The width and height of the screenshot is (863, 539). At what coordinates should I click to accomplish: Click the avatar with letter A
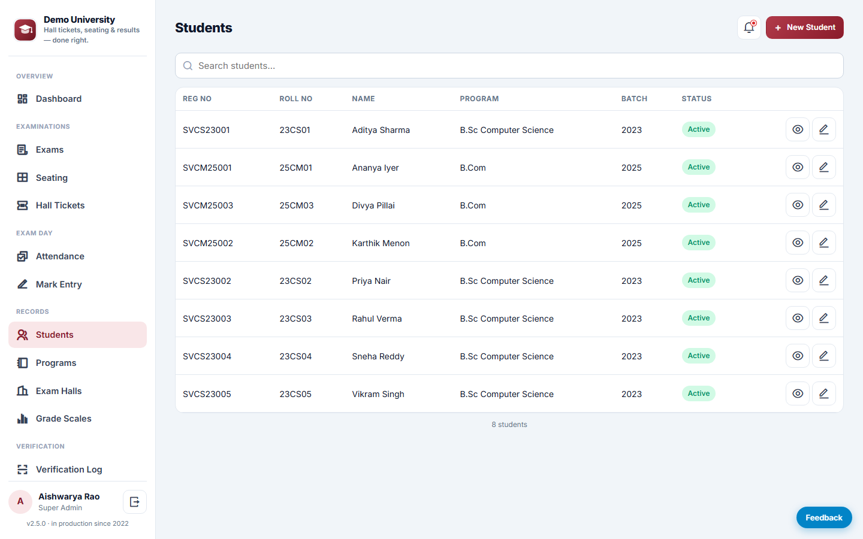point(20,502)
